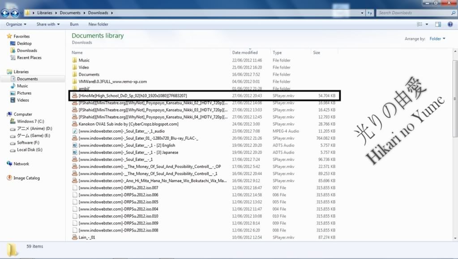Click the Kanokon OVA1 video file icon

[75, 124]
